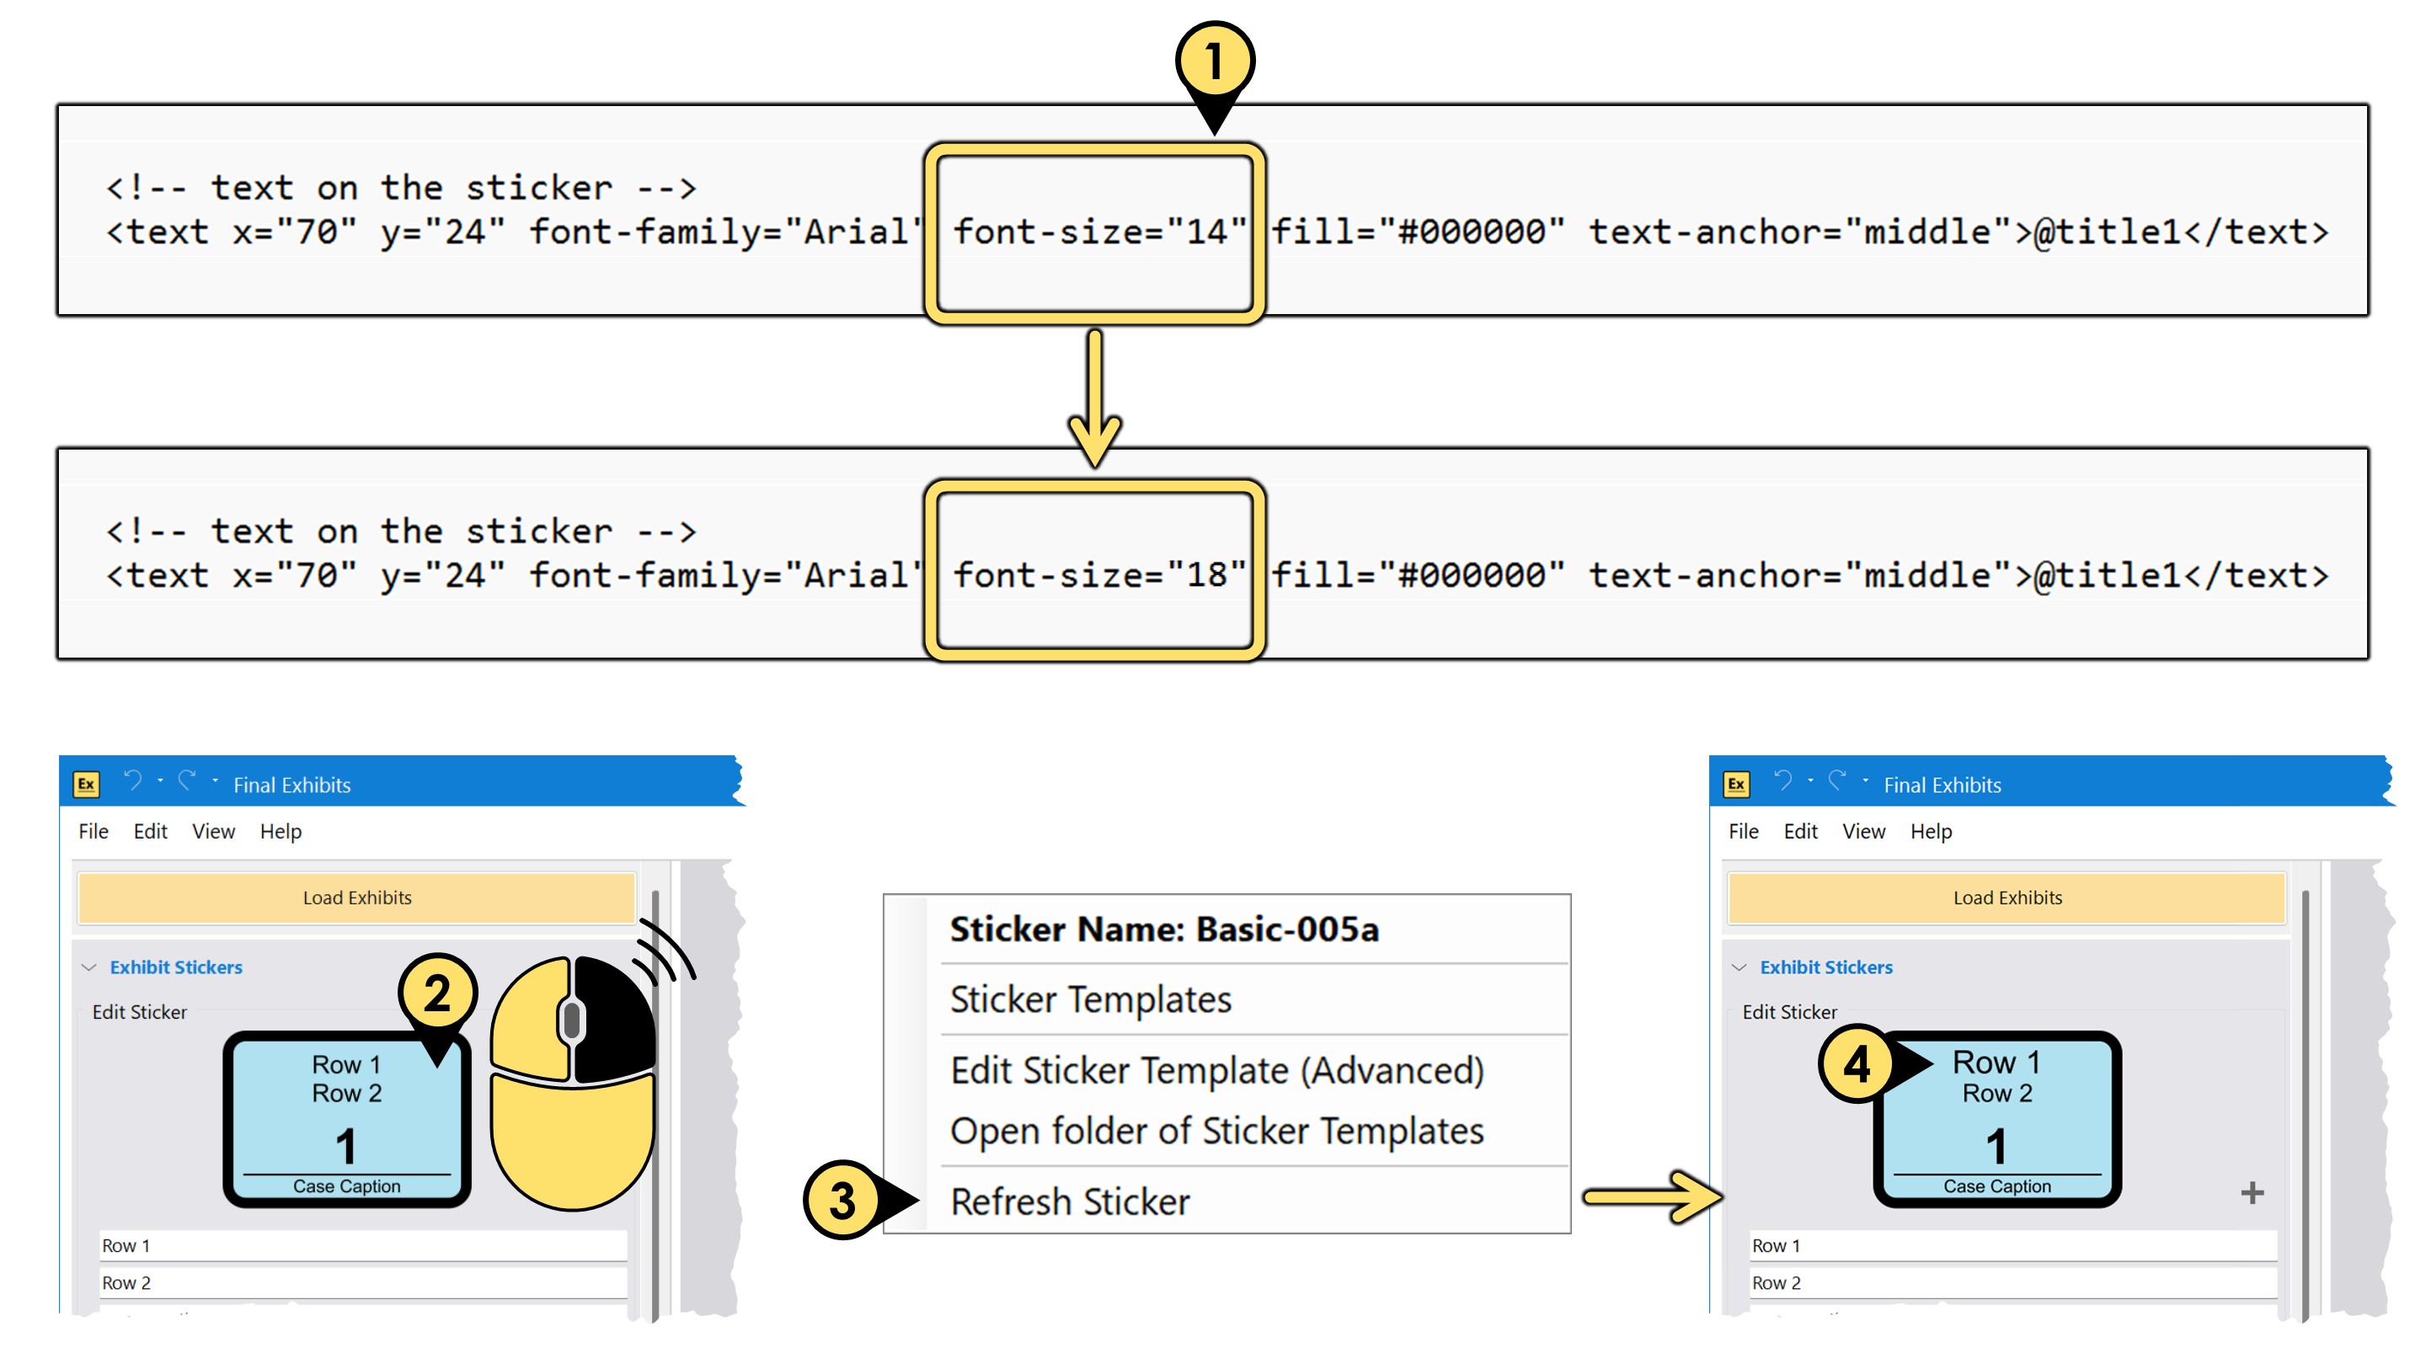Open undo history dropdown in left window
Image resolution: width=2426 pixels, height=1364 pixels.
click(160, 781)
